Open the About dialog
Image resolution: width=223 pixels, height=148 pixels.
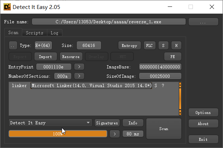(x=203, y=124)
